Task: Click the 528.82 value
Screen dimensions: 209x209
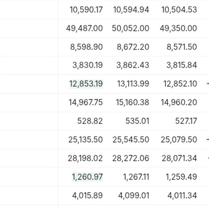Action: [90, 121]
